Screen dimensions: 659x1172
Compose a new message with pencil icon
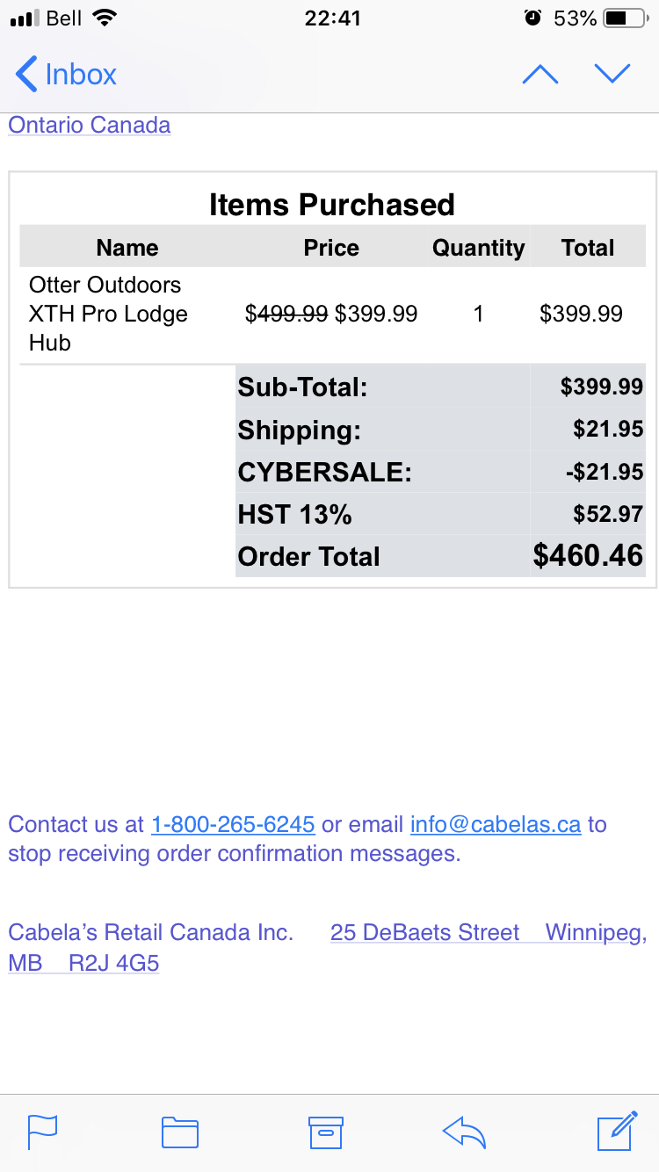coord(617,1131)
